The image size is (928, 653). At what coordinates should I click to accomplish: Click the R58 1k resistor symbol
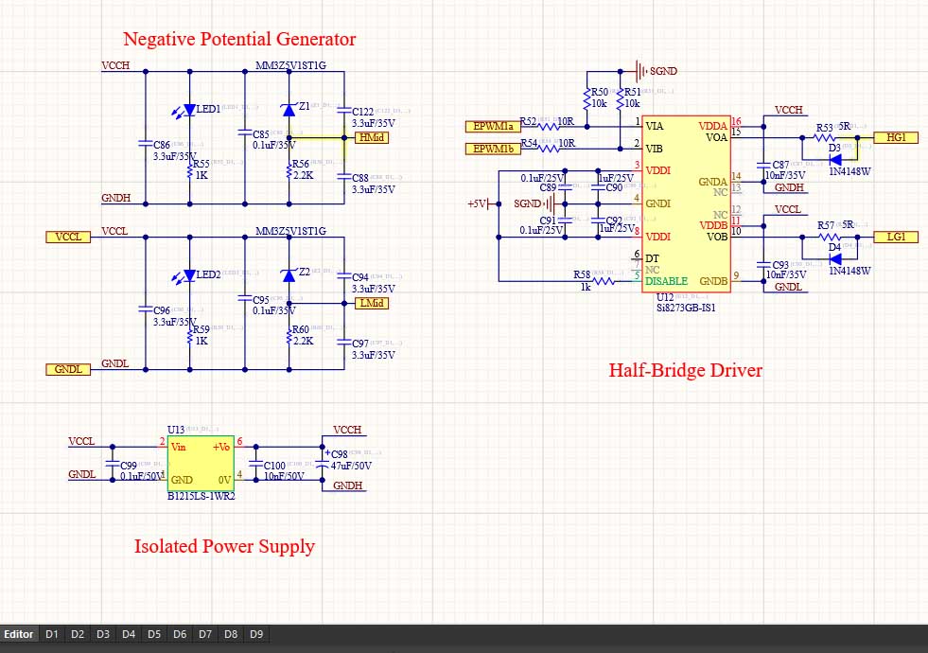tap(605, 281)
